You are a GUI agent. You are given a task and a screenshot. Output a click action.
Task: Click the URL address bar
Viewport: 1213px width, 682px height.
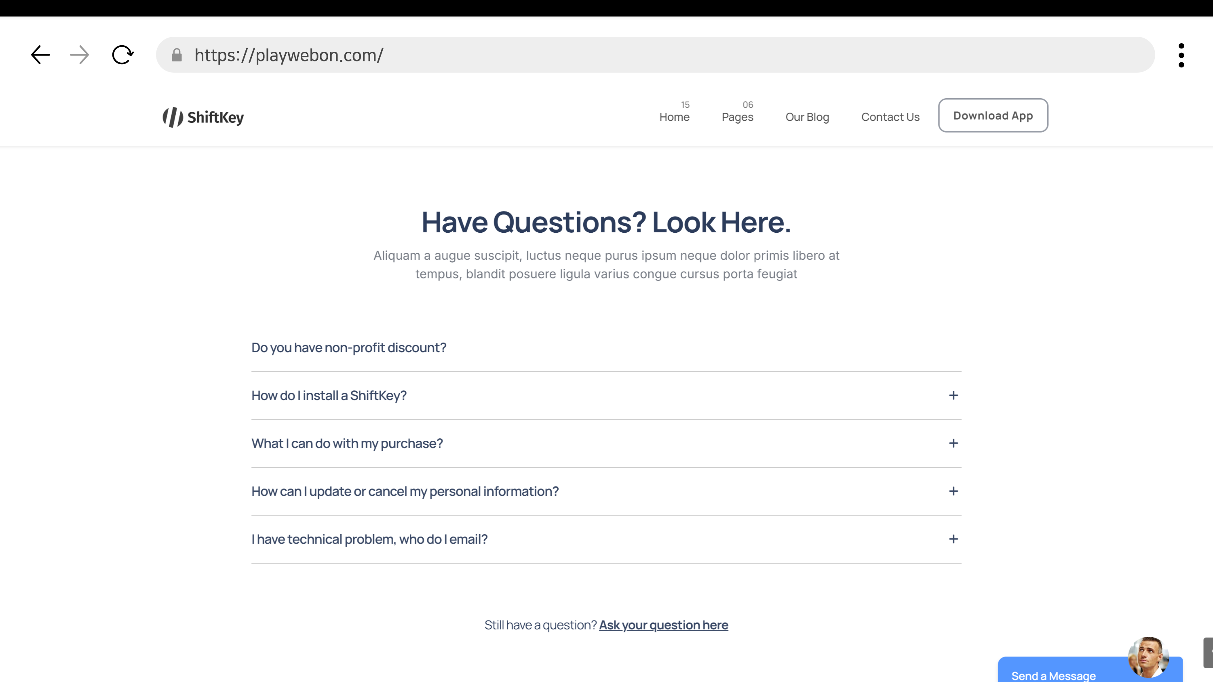click(x=659, y=55)
